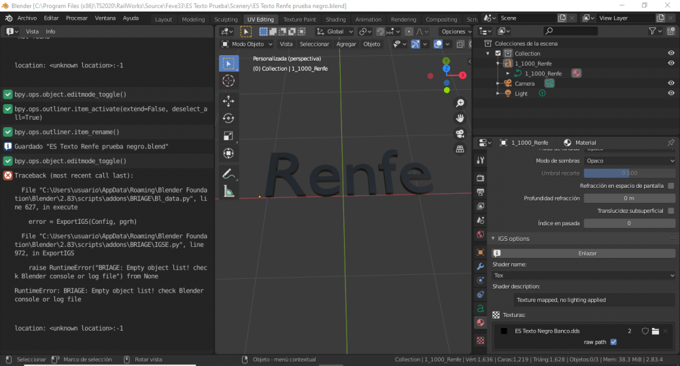Hide 1_1000_Renfe object via eye icon

click(671, 63)
